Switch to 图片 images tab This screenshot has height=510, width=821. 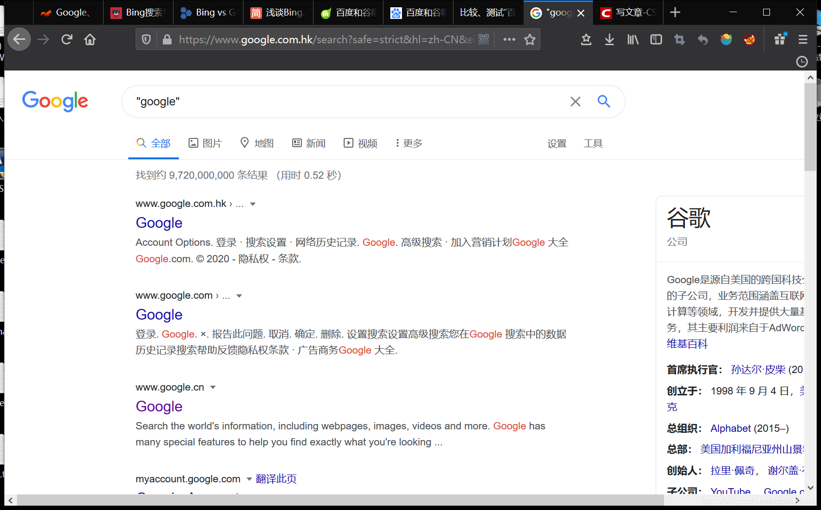click(x=205, y=143)
